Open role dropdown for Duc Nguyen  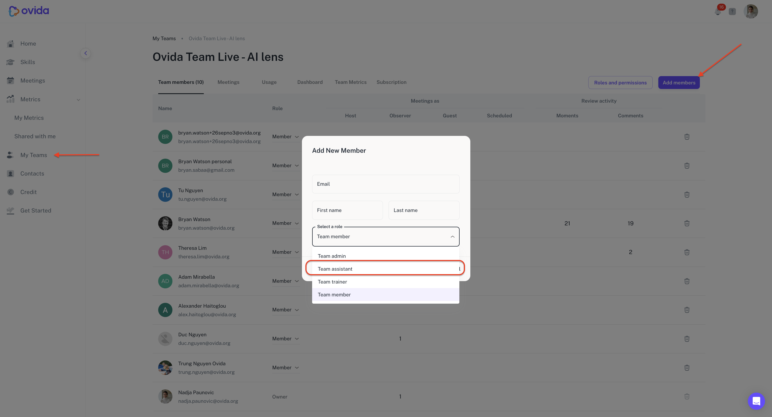point(286,339)
